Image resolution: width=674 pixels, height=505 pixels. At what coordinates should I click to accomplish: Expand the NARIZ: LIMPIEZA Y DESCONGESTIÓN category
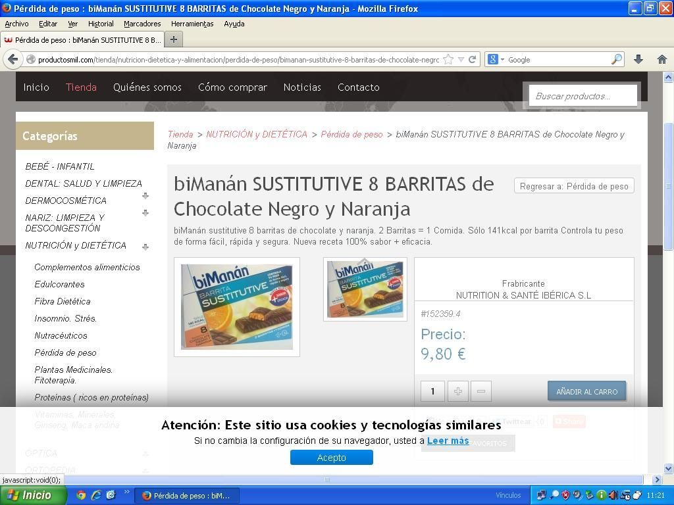click(x=145, y=213)
